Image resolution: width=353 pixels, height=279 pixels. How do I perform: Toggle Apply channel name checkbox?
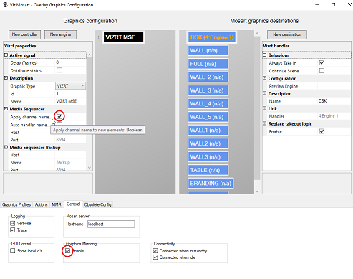click(59, 116)
